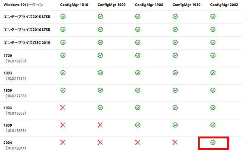Click the Windows 10バージョン column header
Screen dimensions: 242x152
(23, 5)
